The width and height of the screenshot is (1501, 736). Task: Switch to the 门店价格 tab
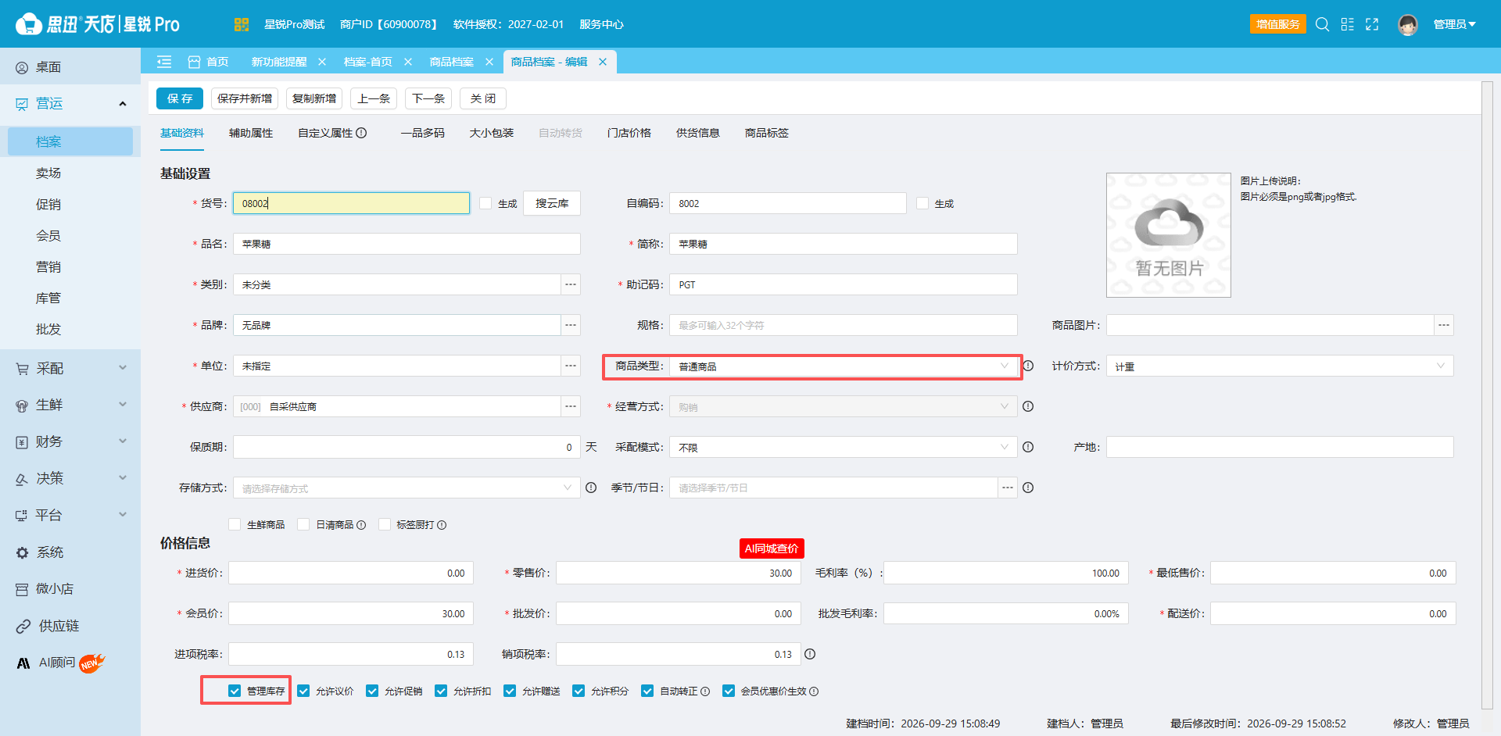(629, 133)
